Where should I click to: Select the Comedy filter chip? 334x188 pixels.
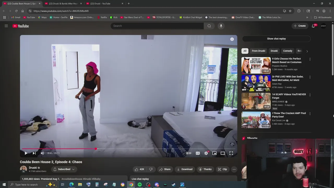click(288, 51)
